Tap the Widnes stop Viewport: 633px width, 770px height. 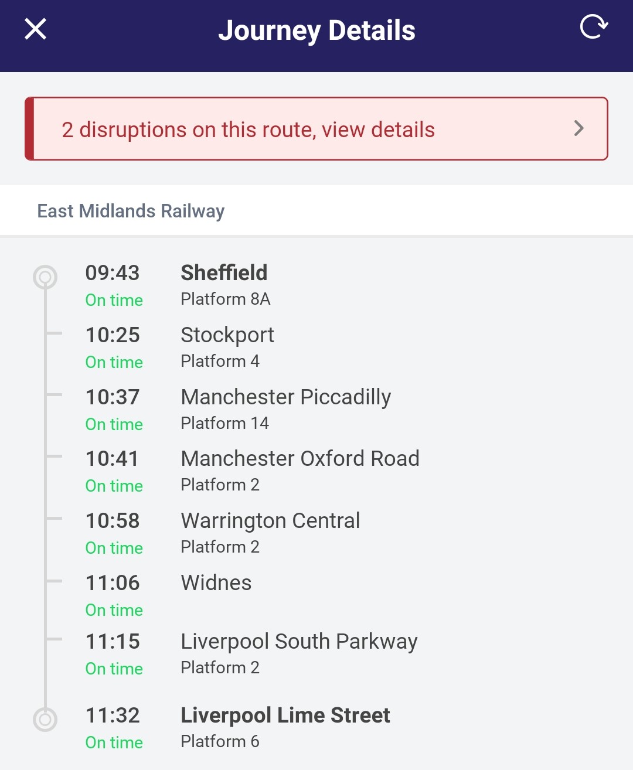point(216,583)
